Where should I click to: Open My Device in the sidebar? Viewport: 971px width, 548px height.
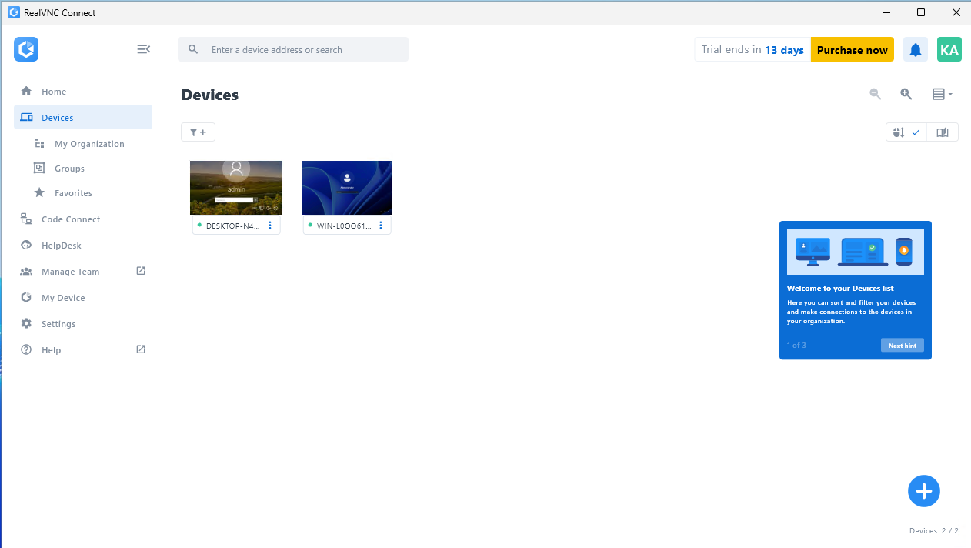[x=62, y=297]
